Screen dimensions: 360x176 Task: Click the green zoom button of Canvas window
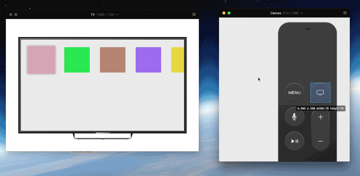(x=229, y=13)
